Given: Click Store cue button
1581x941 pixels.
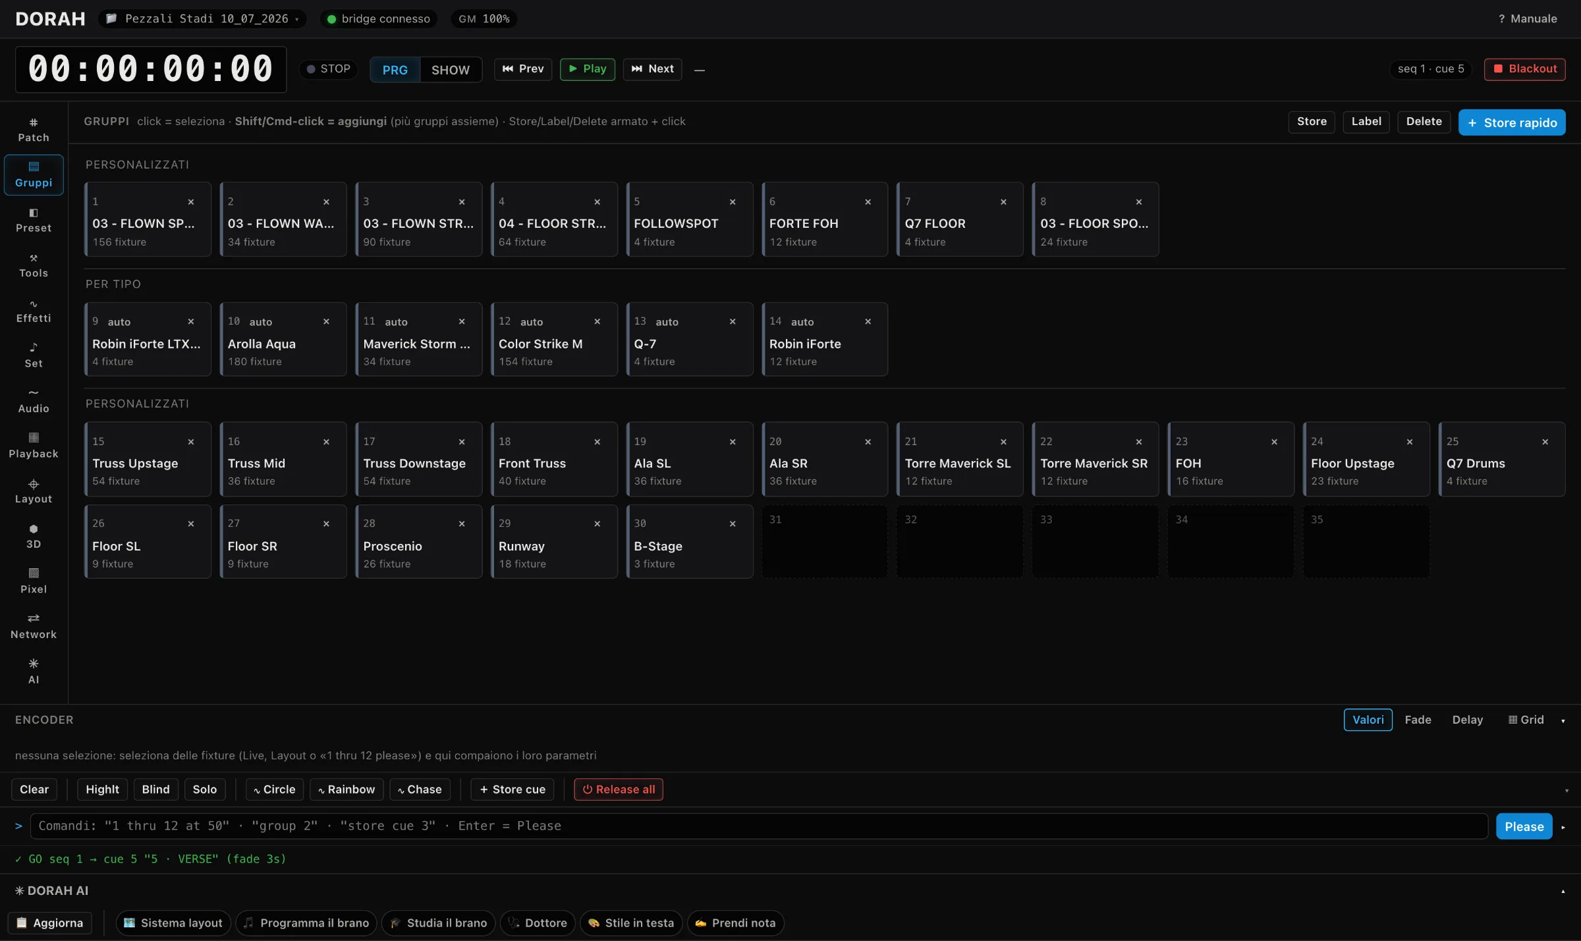Looking at the screenshot, I should point(513,790).
